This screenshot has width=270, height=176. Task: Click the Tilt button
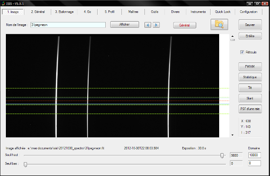coord(250,88)
